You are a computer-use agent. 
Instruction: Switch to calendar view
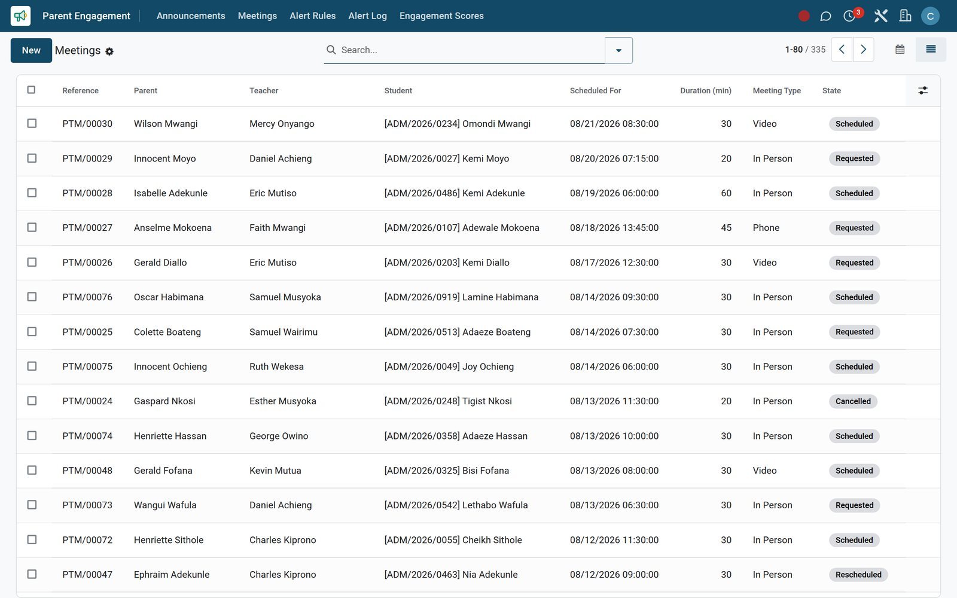[x=900, y=50]
